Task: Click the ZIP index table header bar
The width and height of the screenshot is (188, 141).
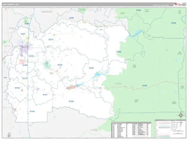Action: point(131,123)
